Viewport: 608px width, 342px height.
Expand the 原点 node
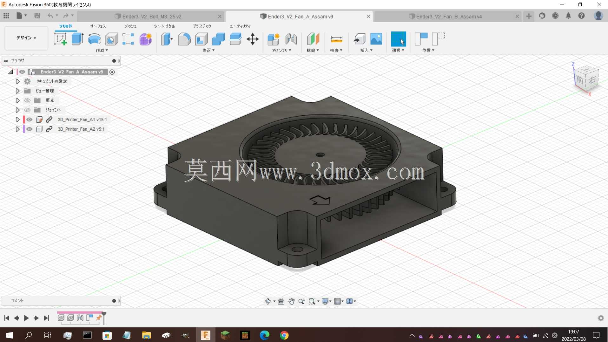click(18, 100)
